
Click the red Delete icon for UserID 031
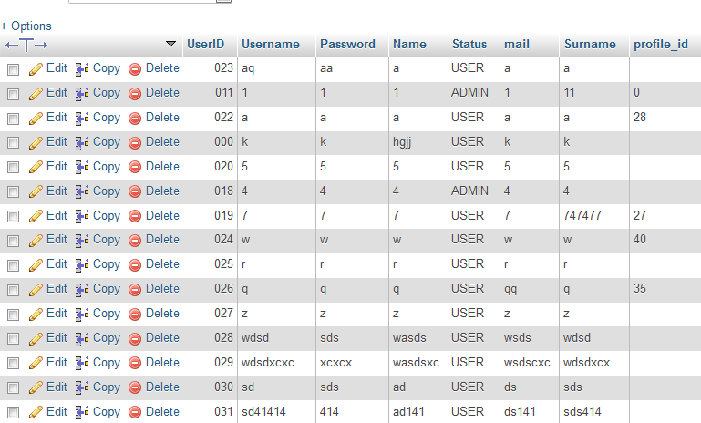[x=135, y=412]
